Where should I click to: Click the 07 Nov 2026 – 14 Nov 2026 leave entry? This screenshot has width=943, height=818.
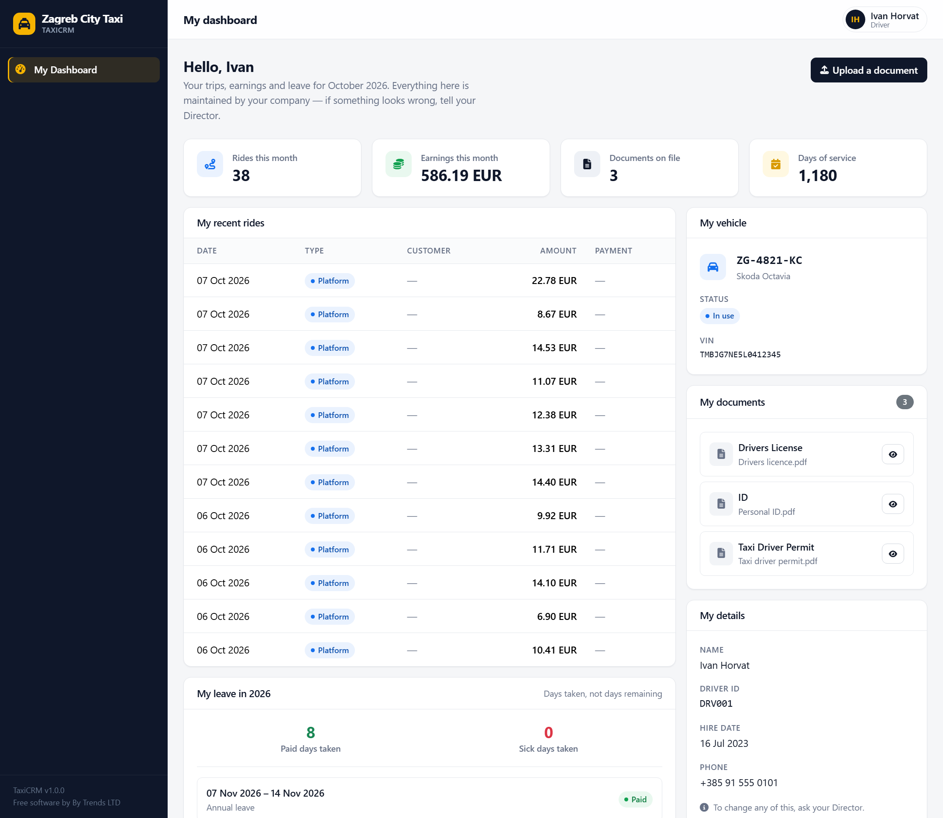tap(430, 799)
